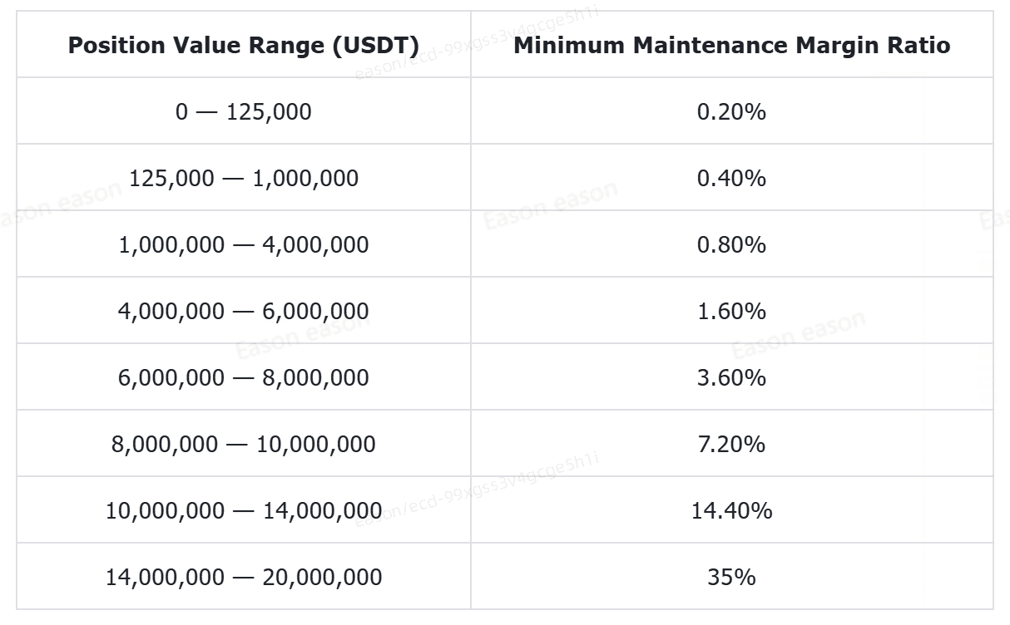This screenshot has width=1010, height=625.
Task: Select the 7.20% margin ratio cell
Action: point(731,444)
